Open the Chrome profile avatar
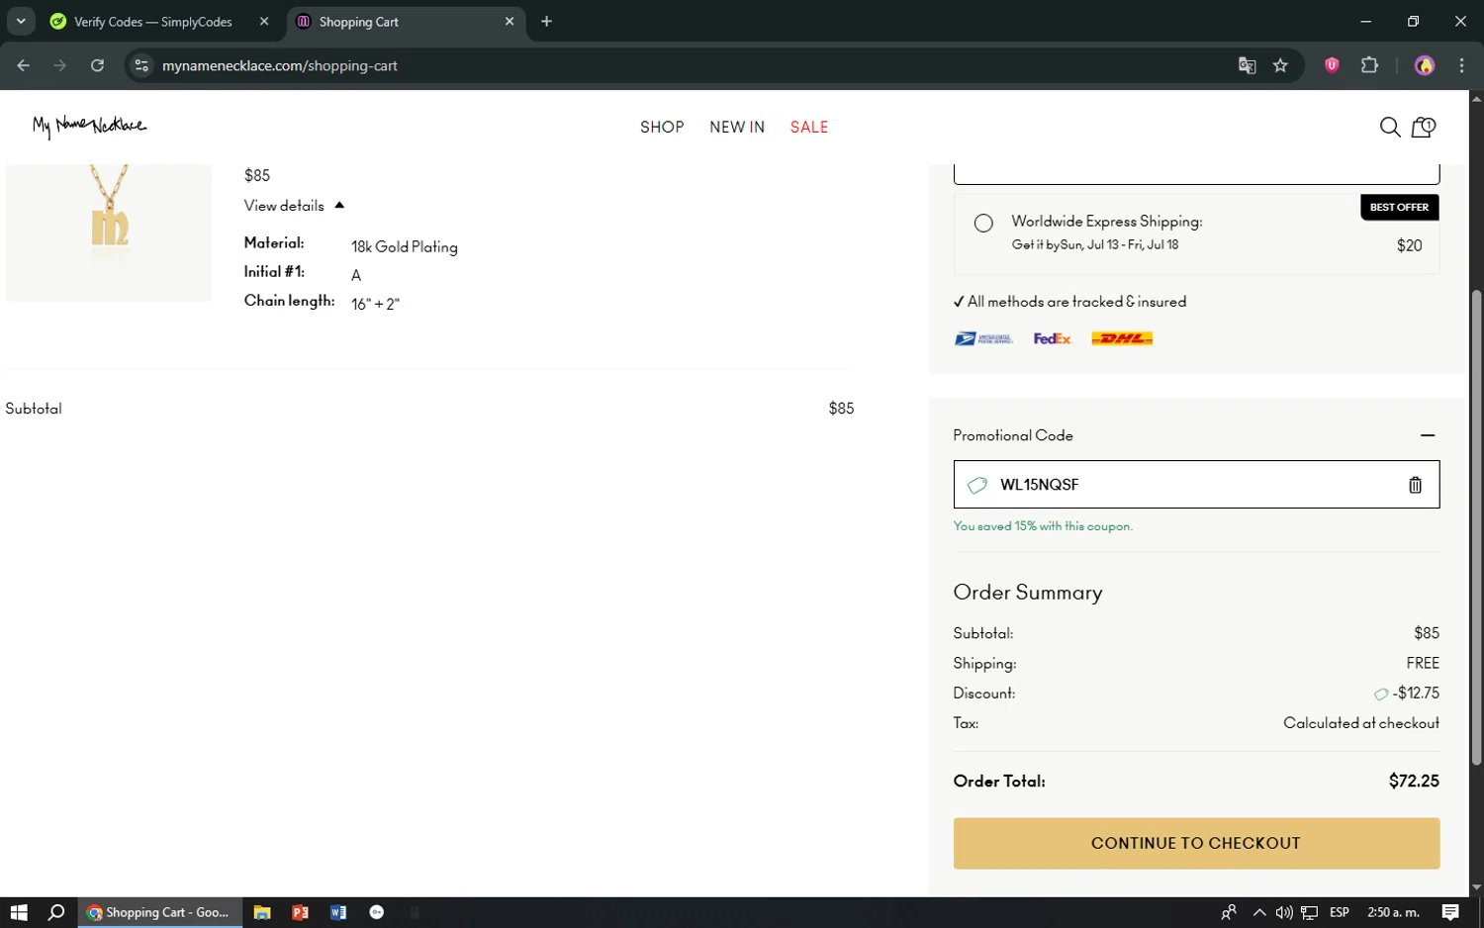 (x=1425, y=65)
